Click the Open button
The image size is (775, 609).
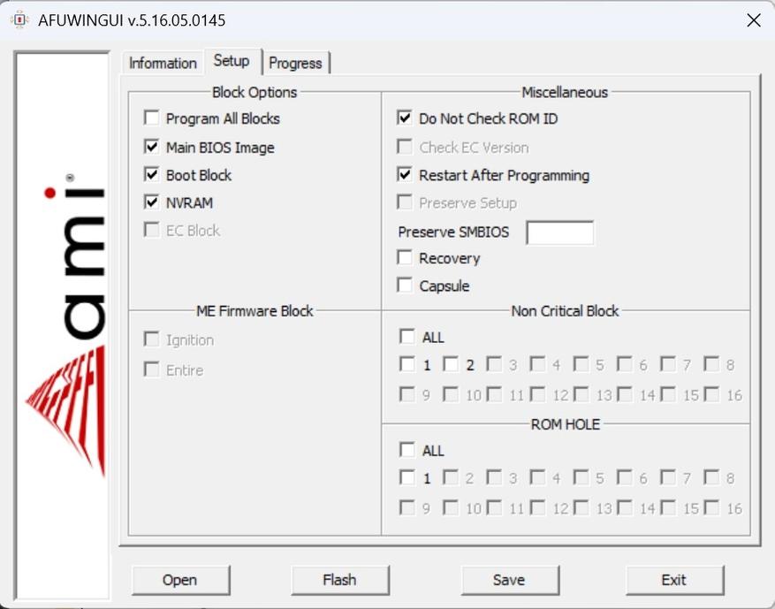180,580
